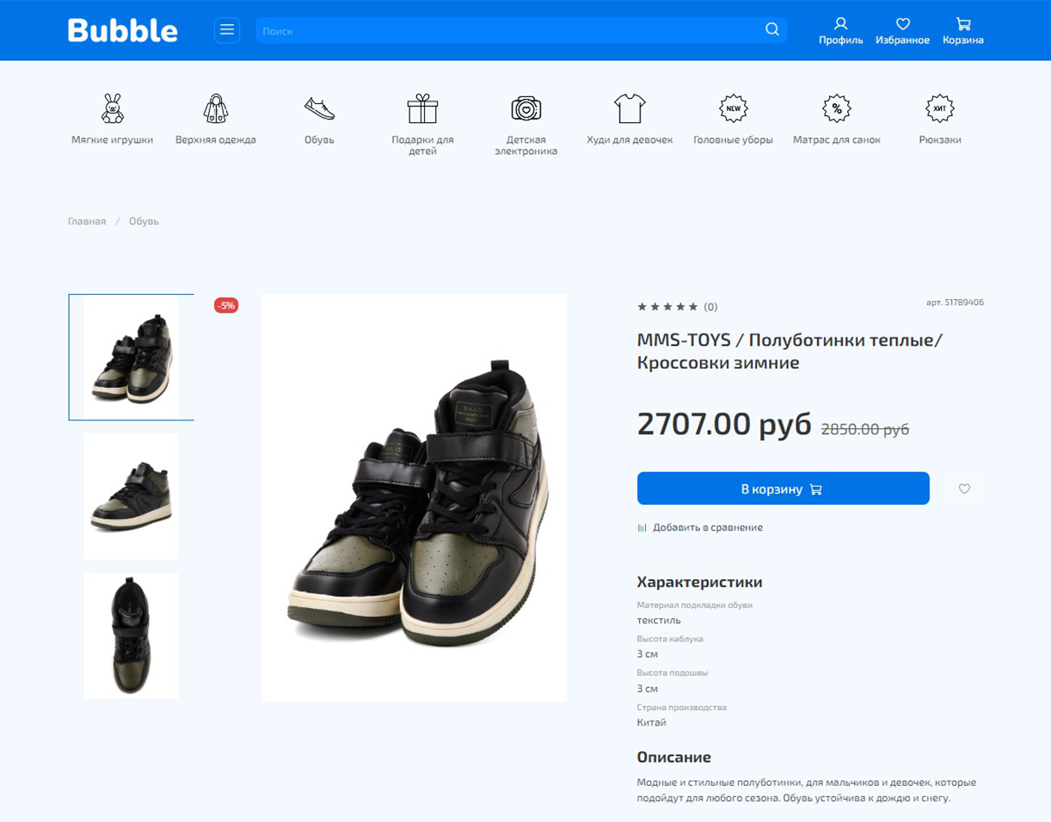Viewport: 1051px width, 822px height.
Task: Click the В корзину button
Action: point(783,488)
